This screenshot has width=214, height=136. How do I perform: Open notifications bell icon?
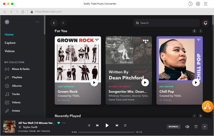tap(205, 23)
